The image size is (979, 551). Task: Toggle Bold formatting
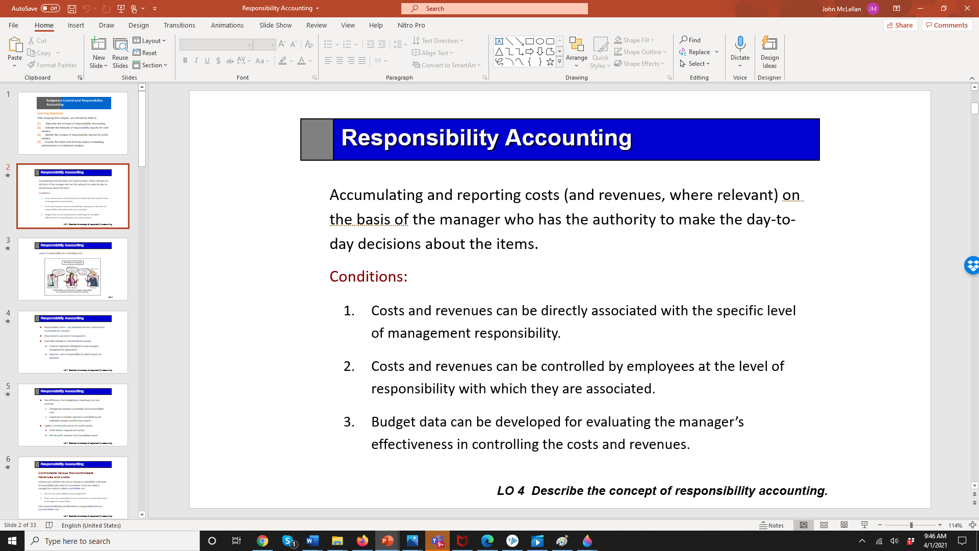(x=185, y=61)
